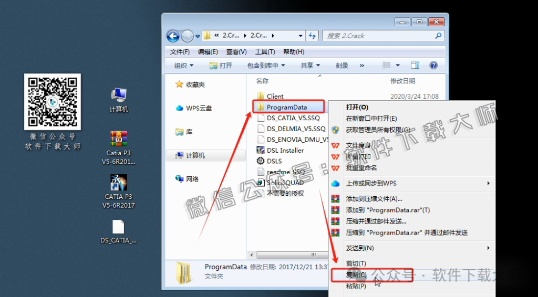This screenshot has width=538, height=297.
Task: Click the scrollbar left arrow
Action: (x=252, y=255)
